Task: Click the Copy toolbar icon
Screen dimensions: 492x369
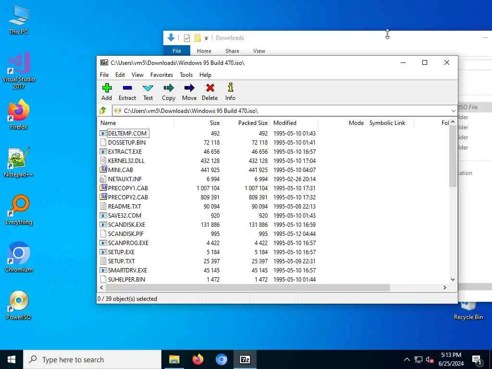Action: click(169, 92)
